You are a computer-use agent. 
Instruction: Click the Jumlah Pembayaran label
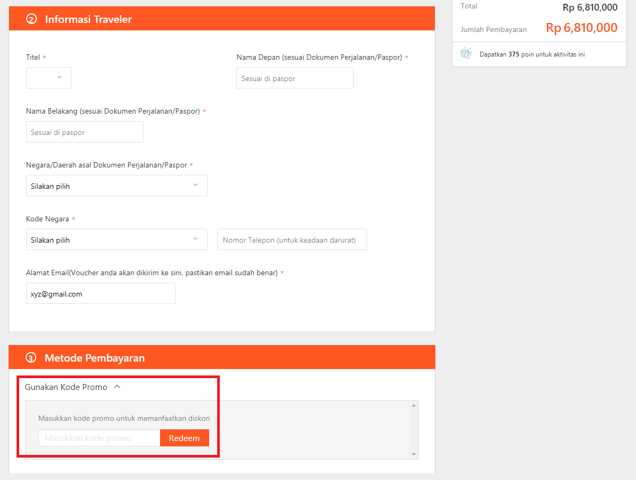(x=494, y=29)
